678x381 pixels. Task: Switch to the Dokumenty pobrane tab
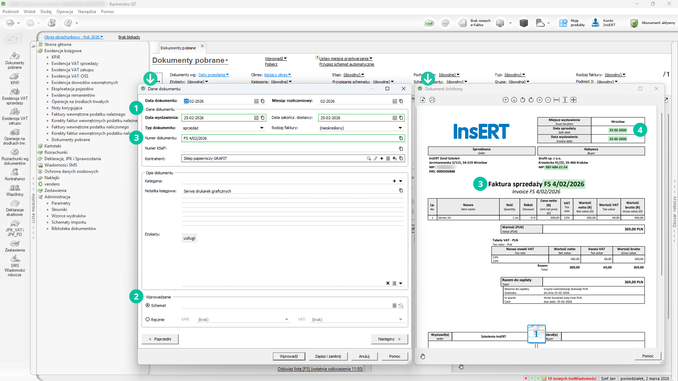[178, 48]
